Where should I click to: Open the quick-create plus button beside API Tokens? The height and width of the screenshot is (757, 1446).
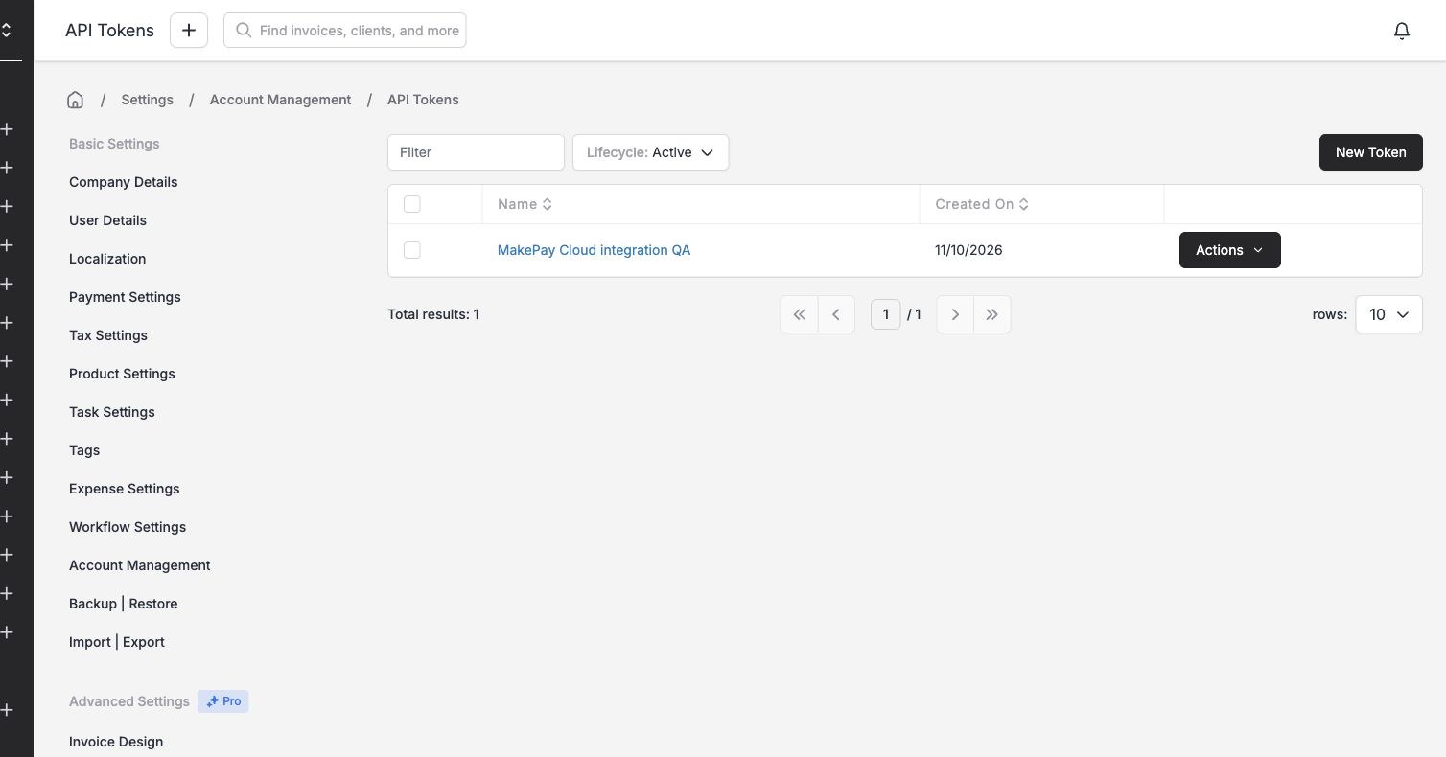[x=189, y=31]
